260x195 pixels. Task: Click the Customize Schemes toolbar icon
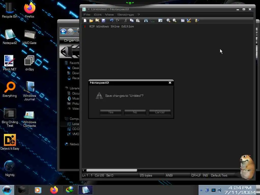[x=189, y=20]
